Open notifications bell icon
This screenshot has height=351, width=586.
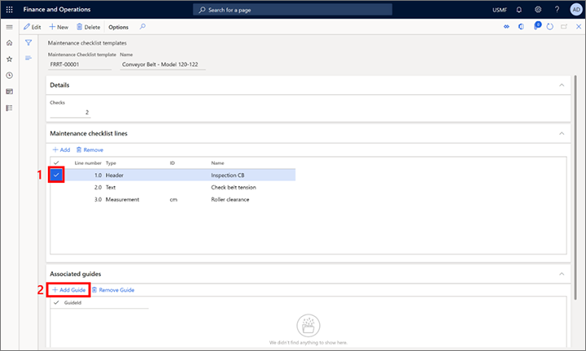(x=518, y=9)
